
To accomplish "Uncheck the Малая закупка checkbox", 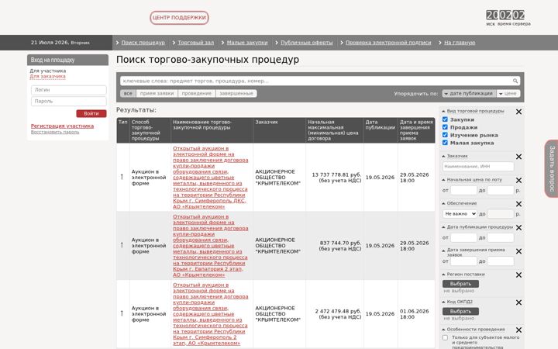I will tap(445, 143).
